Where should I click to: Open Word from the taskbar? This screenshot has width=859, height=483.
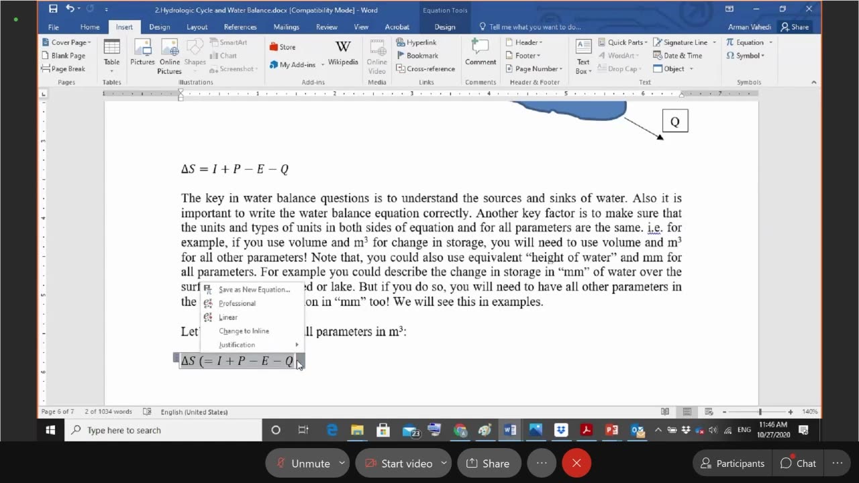point(510,430)
